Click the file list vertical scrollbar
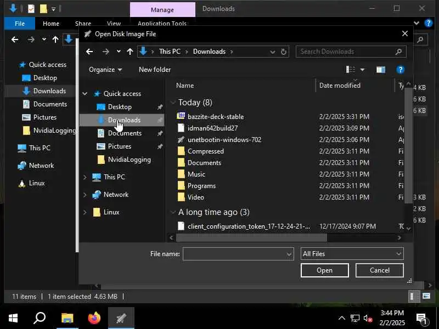This screenshot has width=439, height=329. tap(408, 145)
